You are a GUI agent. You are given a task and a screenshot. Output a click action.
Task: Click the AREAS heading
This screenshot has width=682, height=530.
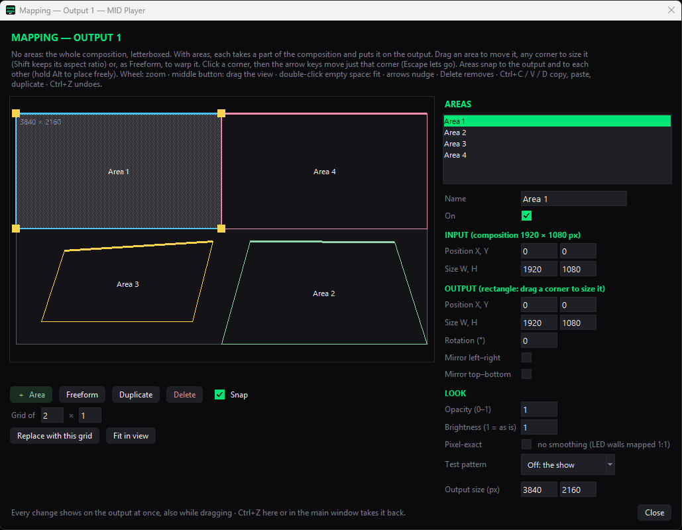point(457,104)
